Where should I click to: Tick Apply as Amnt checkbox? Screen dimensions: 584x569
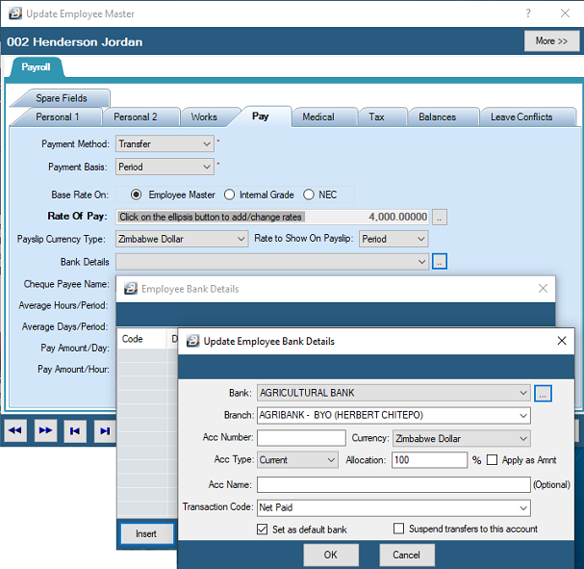click(x=492, y=460)
